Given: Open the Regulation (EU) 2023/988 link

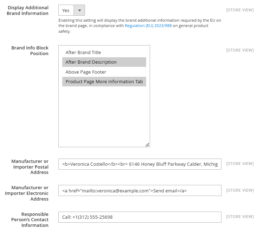Looking at the screenshot, I should (x=148, y=26).
